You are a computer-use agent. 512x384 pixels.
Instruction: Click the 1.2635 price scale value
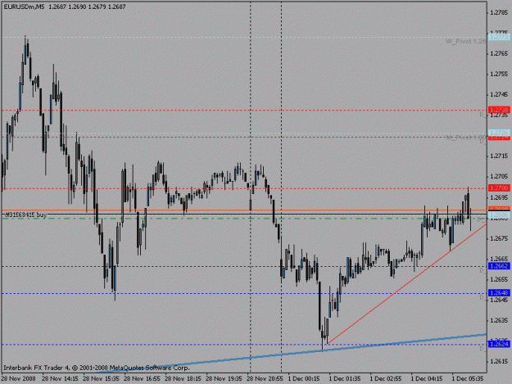coord(499,320)
